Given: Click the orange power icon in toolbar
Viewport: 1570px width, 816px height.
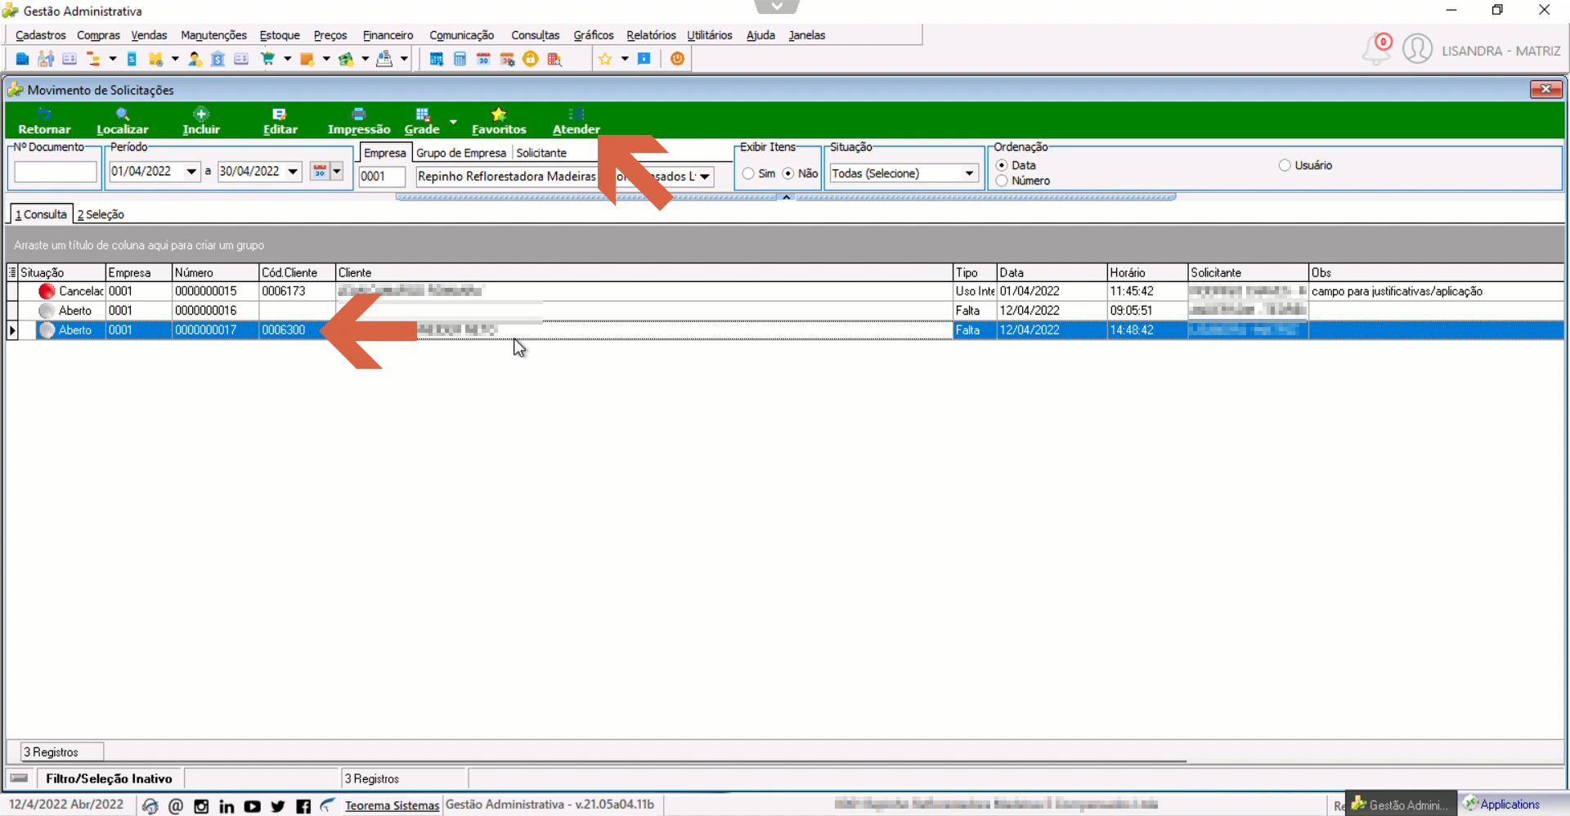Looking at the screenshot, I should click(677, 59).
